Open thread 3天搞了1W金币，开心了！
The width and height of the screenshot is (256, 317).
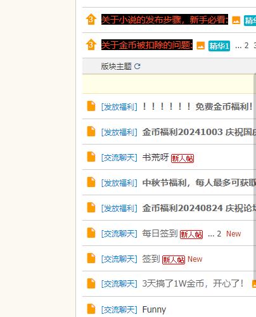point(193,284)
